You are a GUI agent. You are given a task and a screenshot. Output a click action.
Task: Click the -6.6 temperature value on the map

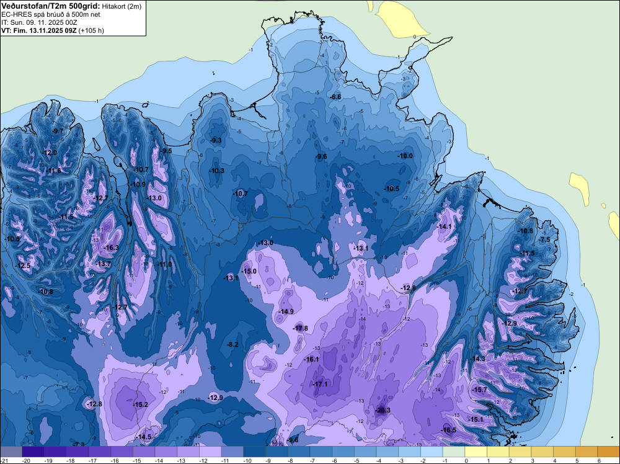(335, 97)
